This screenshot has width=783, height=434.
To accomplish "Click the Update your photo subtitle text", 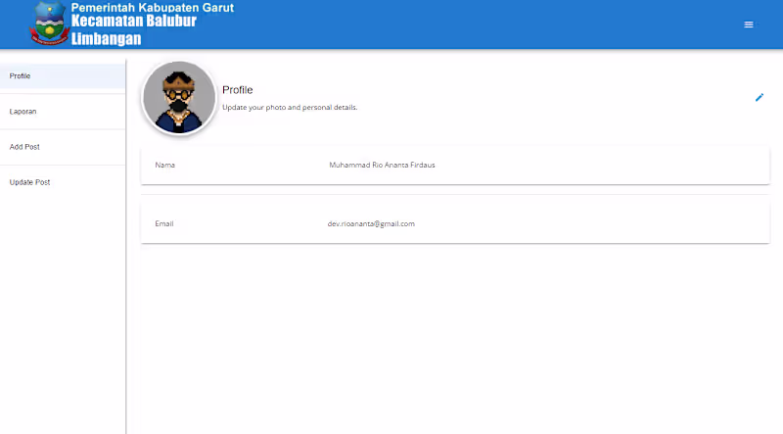I will pos(290,108).
